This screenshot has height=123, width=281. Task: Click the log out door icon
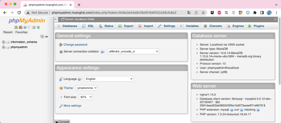(20, 27)
